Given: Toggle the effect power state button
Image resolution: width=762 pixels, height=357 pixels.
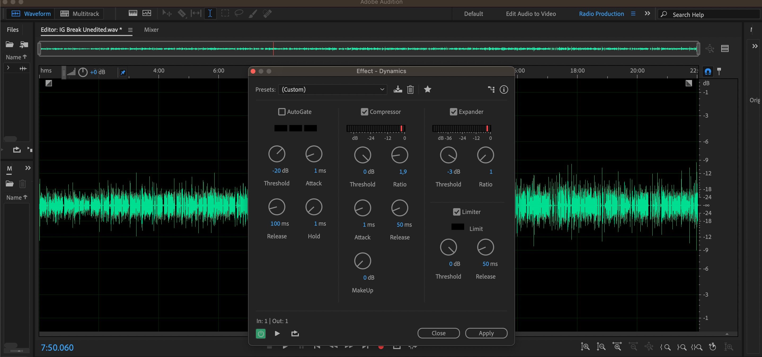Looking at the screenshot, I should point(261,334).
